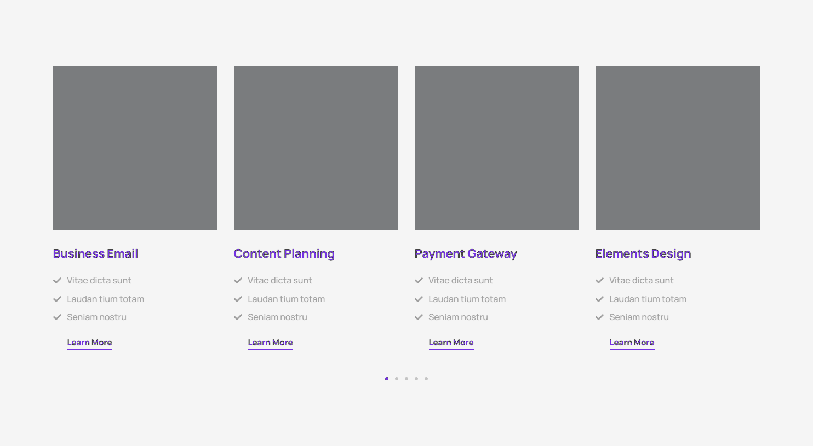Go to second carousel slide dot

[x=397, y=379]
